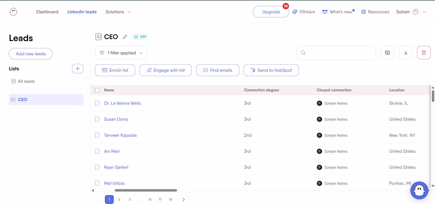Go to page 16
Image resolution: width=435 pixels, height=204 pixels.
pos(150,199)
